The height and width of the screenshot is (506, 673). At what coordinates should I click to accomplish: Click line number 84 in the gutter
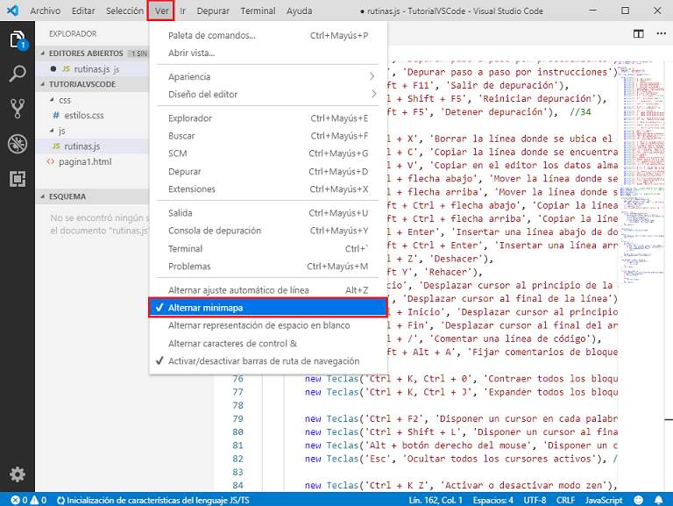[237, 485]
